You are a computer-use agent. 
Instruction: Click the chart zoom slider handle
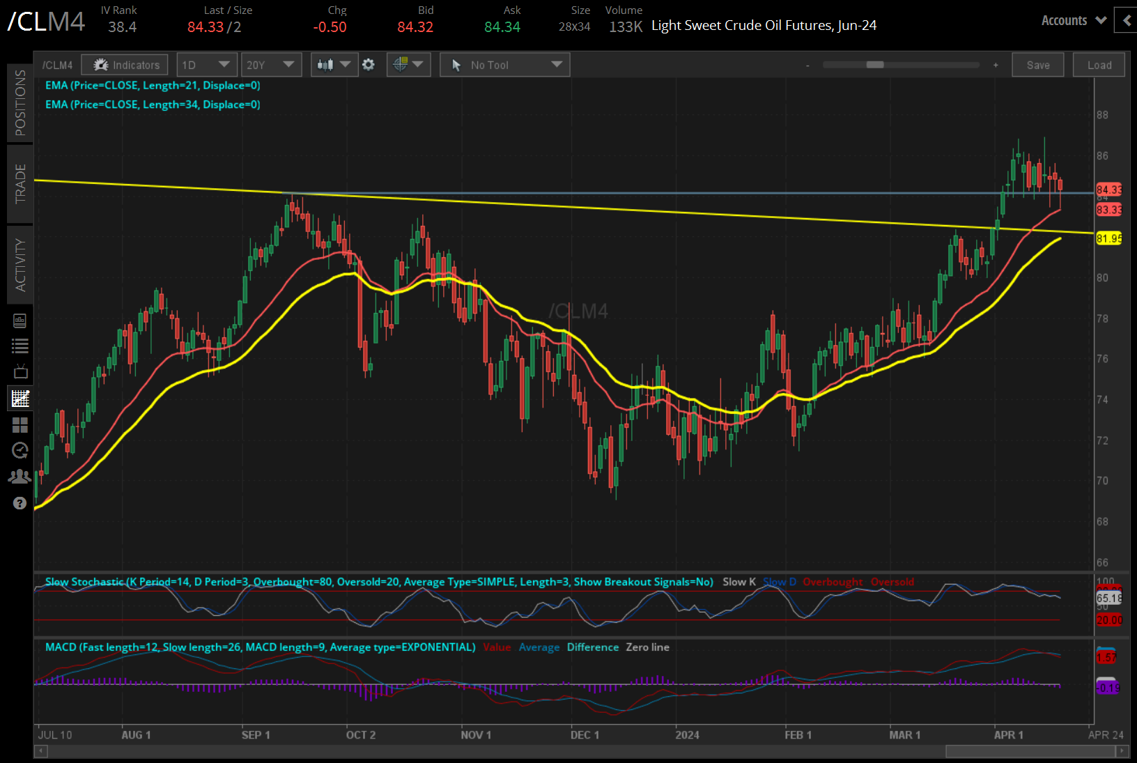click(875, 65)
